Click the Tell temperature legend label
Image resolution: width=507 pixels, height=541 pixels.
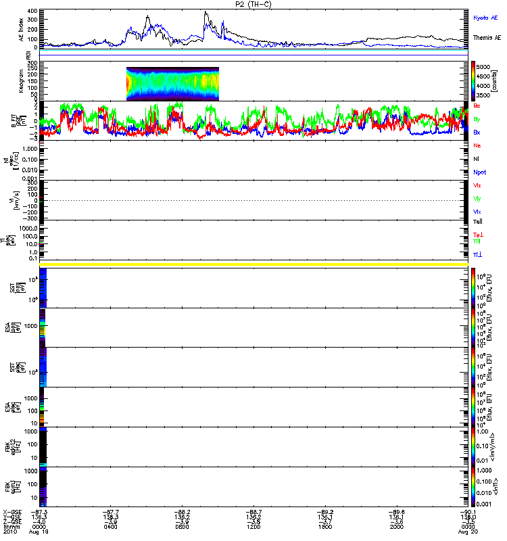point(478,221)
